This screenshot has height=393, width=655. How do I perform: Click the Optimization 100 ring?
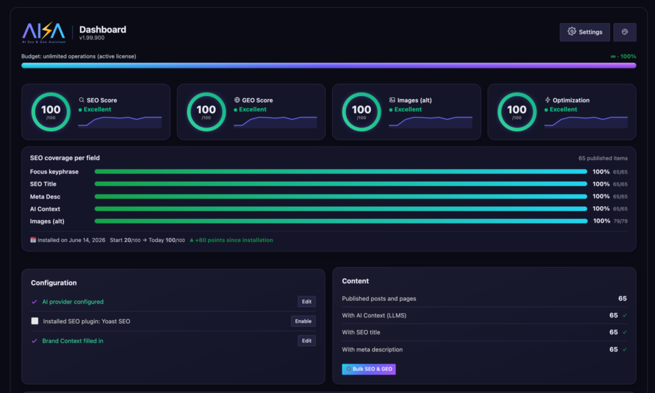point(517,111)
